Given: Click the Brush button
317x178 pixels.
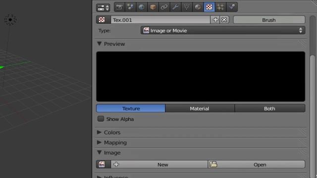Looking at the screenshot, I should (269, 20).
